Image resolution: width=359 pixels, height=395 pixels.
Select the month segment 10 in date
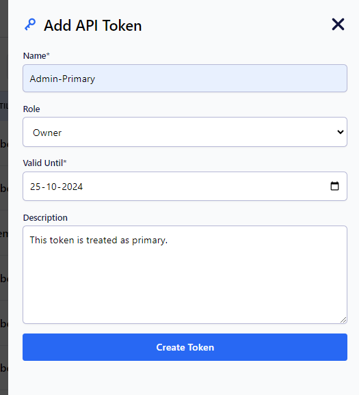click(x=52, y=187)
